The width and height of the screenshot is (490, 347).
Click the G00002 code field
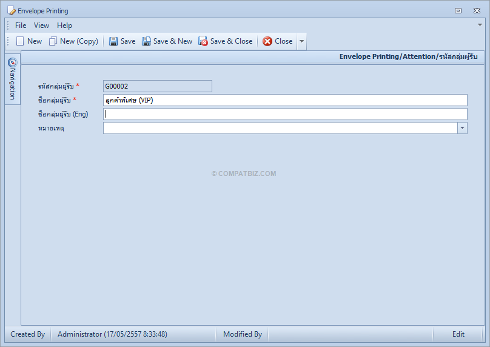coord(158,86)
